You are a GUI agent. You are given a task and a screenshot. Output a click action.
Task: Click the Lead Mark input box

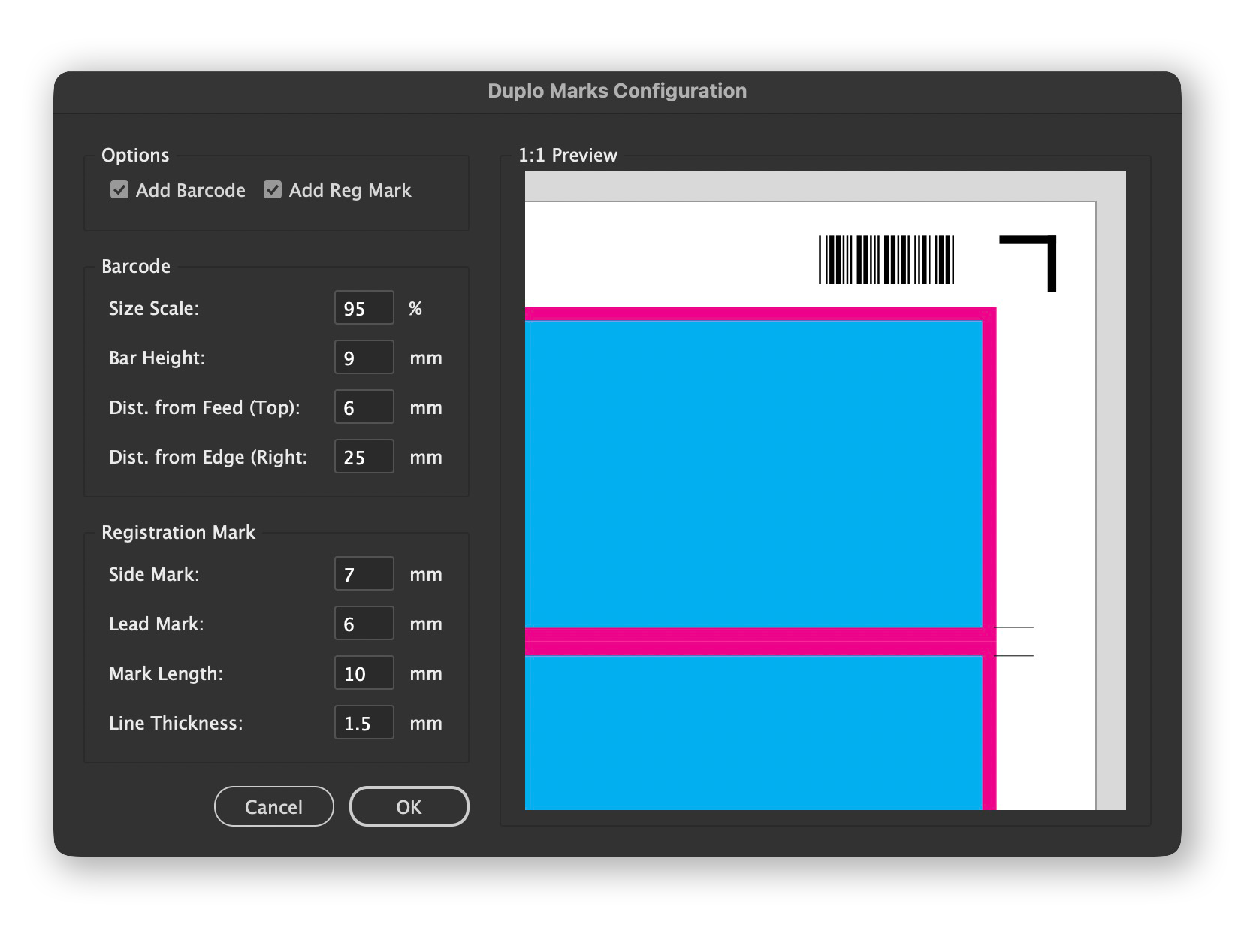click(x=364, y=623)
